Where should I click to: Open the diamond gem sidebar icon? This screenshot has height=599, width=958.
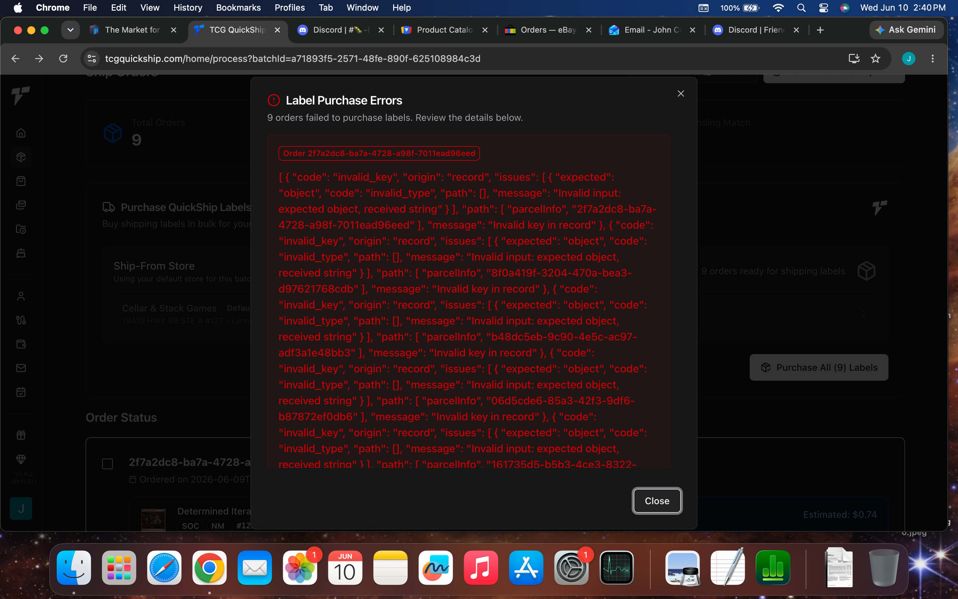21,459
